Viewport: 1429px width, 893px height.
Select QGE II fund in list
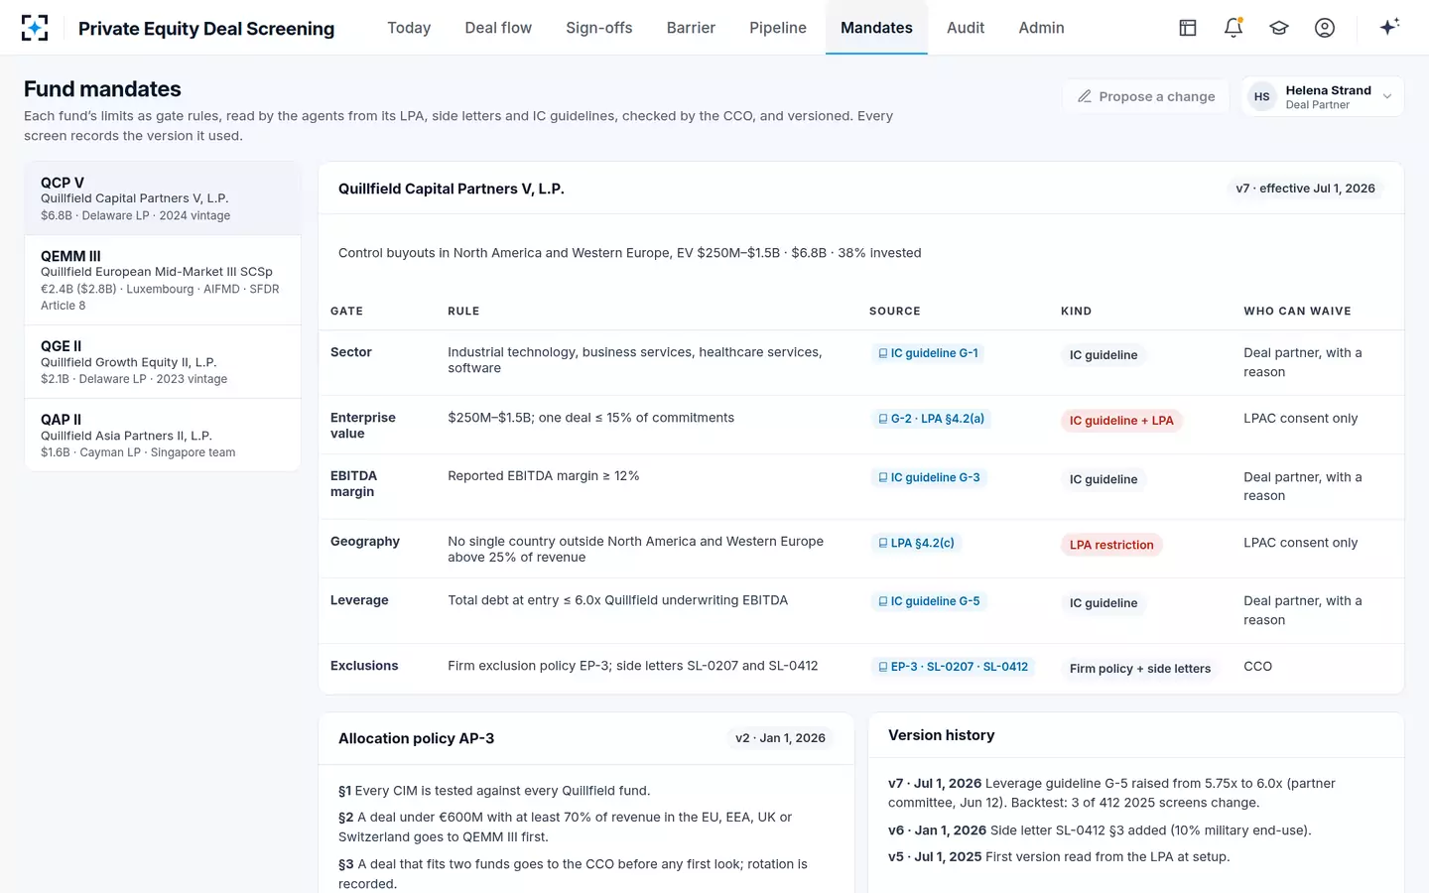pyautogui.click(x=163, y=362)
